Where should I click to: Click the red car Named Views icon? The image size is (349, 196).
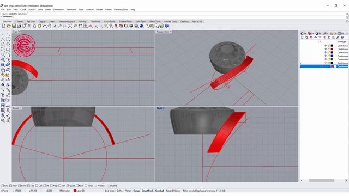pos(91,26)
